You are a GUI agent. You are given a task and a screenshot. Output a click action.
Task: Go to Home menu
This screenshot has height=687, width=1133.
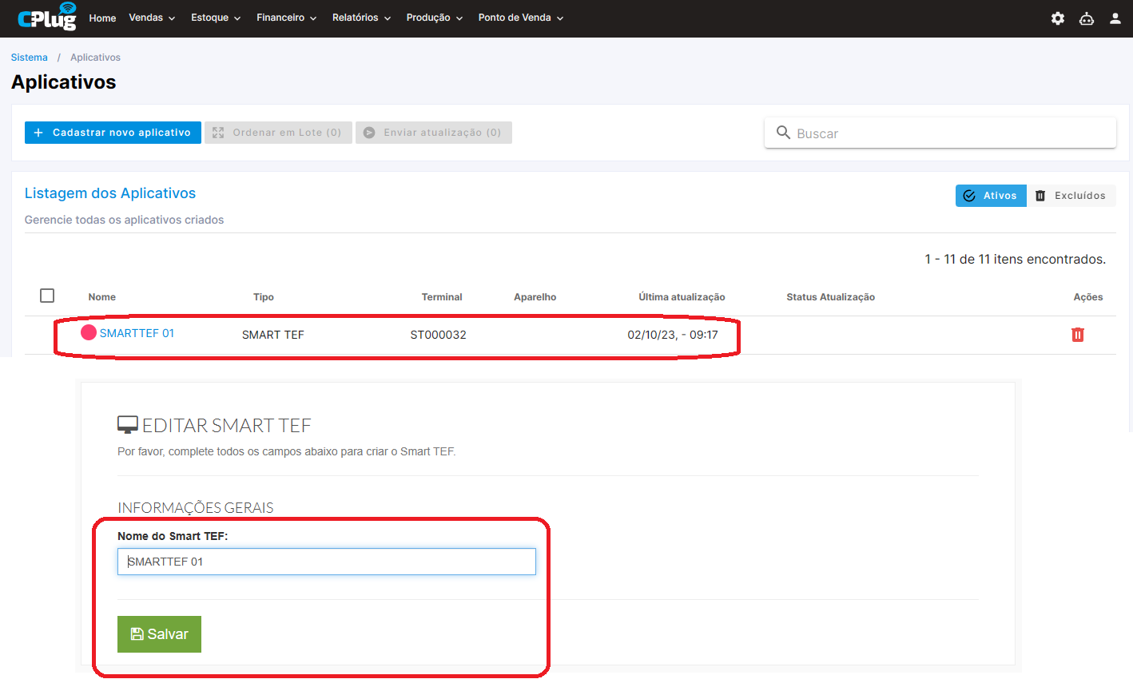(102, 18)
